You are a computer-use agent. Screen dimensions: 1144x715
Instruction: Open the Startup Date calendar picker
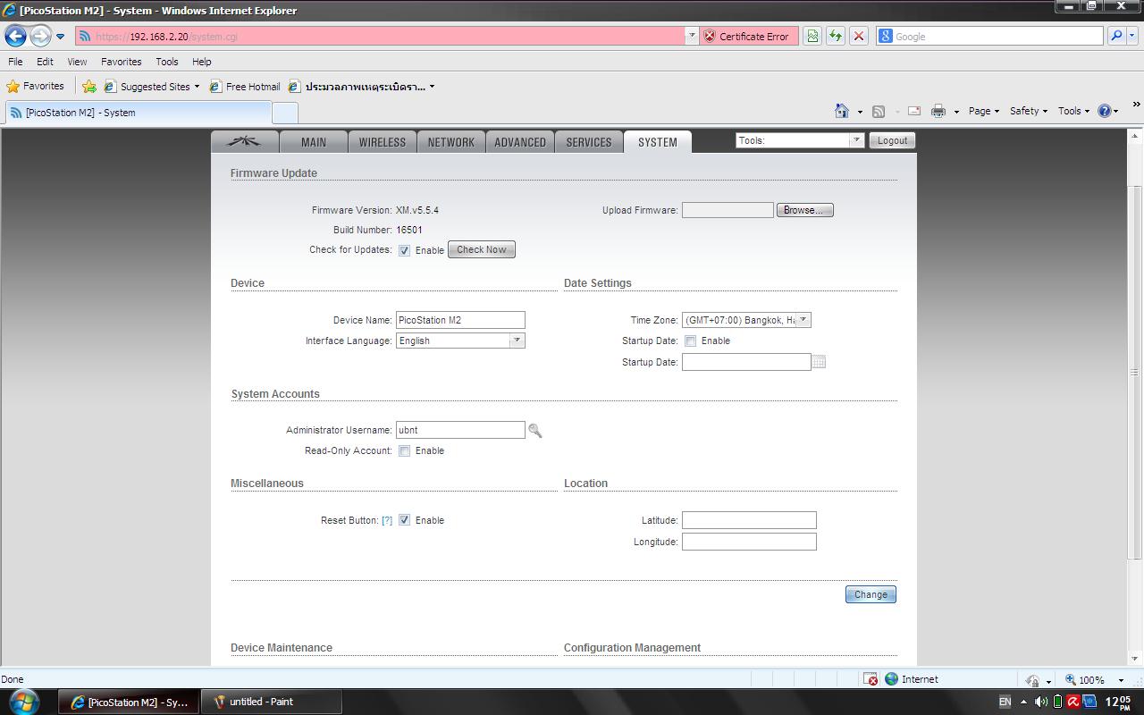click(x=819, y=362)
